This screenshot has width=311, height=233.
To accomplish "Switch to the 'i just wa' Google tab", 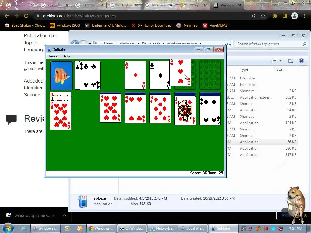I will [54, 5].
